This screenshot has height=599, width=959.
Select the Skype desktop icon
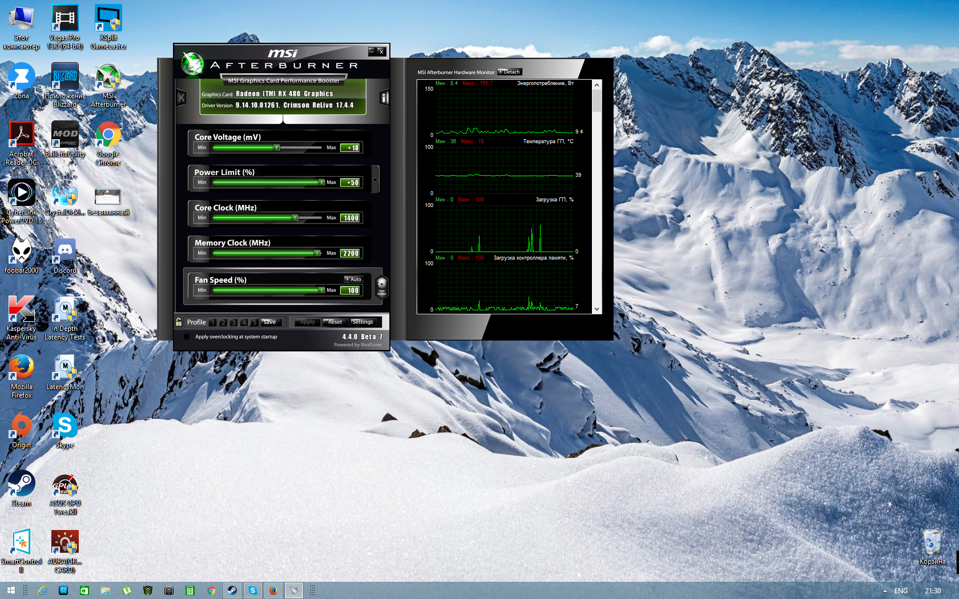point(65,430)
